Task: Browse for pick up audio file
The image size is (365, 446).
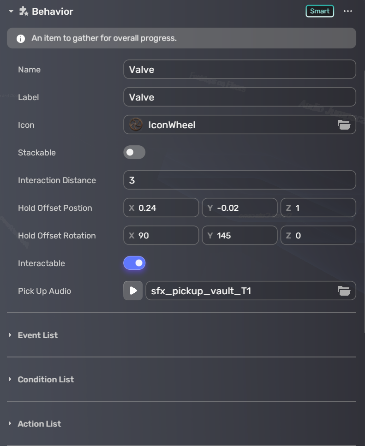Action: 344,291
